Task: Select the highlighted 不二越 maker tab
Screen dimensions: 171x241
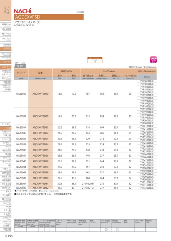Action: 6,129
